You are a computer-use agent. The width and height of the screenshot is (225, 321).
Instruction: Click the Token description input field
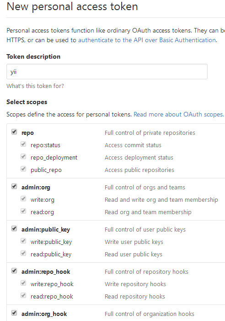tap(107, 72)
